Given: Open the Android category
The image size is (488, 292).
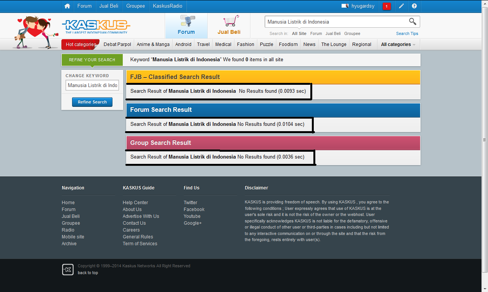Looking at the screenshot, I should click(x=183, y=44).
